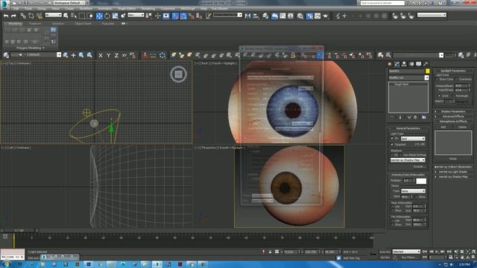Open the Hierarchy command panel tab
477x268 pixels.
(404, 64)
